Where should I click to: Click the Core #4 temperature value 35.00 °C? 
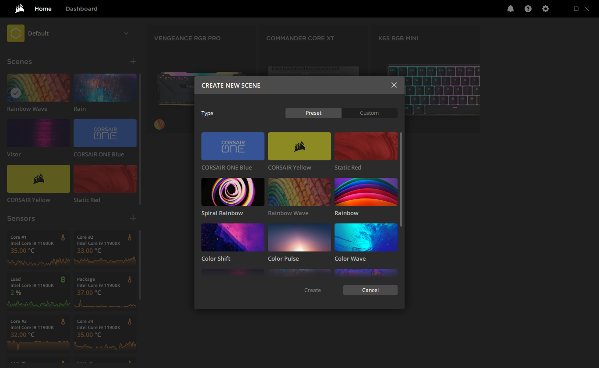click(89, 335)
